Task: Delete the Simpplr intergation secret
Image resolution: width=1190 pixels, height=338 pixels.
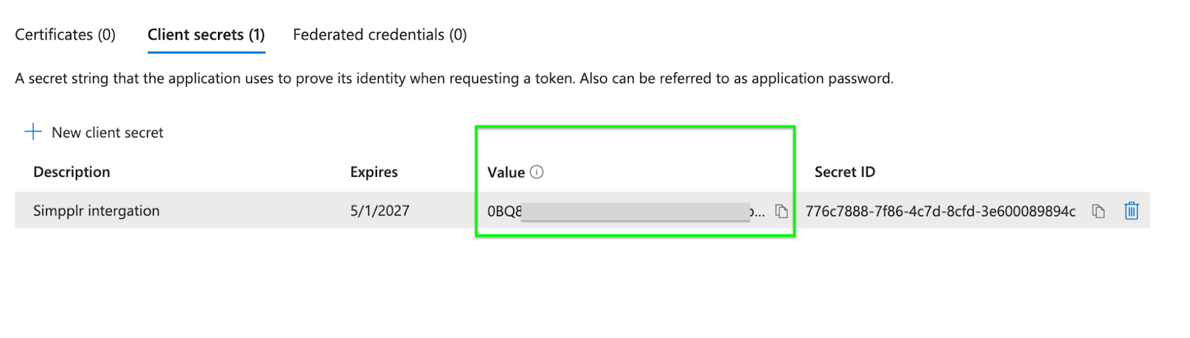Action: click(x=1131, y=211)
